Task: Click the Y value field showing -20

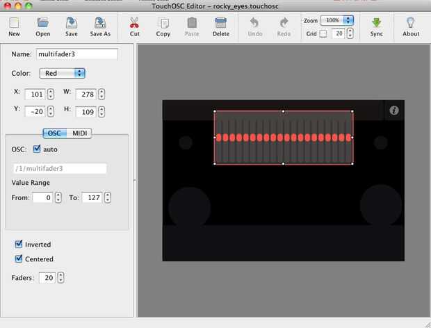Action: tap(35, 111)
